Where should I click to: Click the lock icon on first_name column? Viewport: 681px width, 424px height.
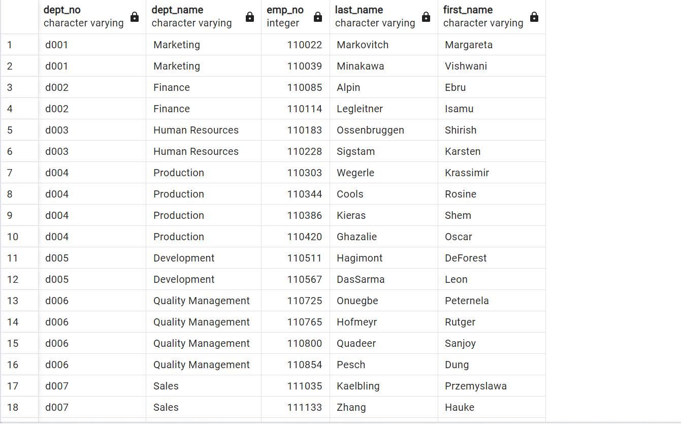coord(534,17)
